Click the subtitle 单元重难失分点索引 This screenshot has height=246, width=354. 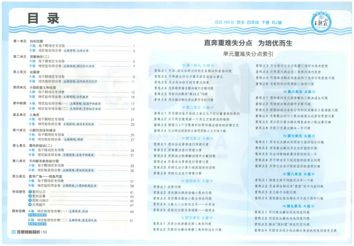248,54
